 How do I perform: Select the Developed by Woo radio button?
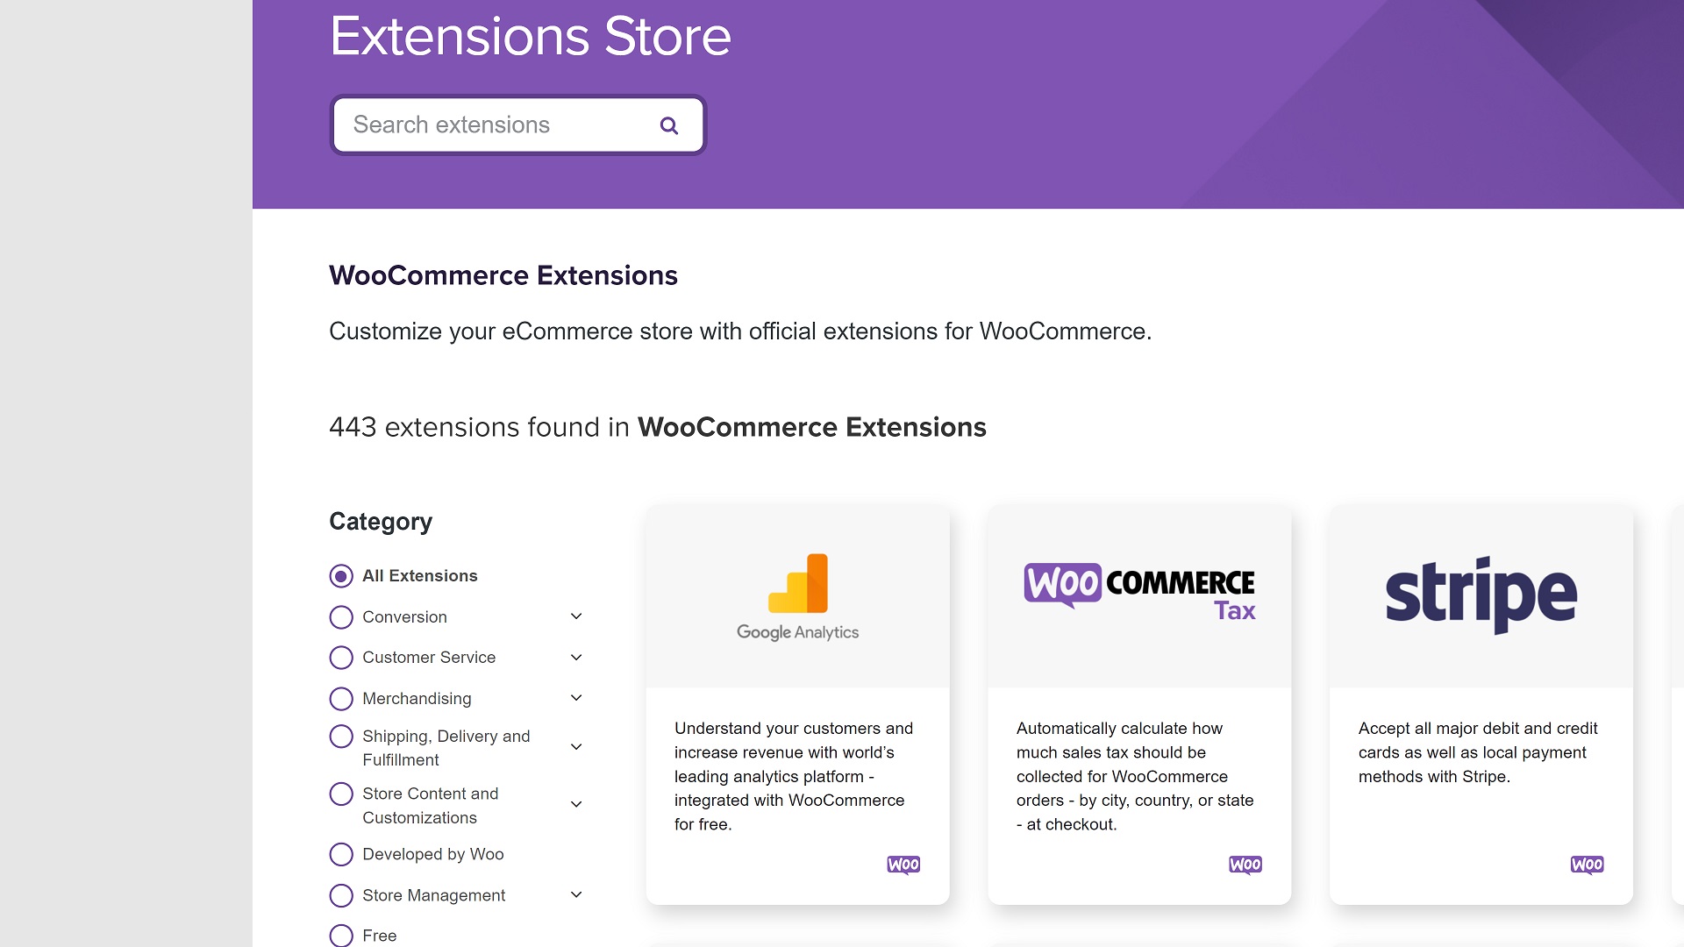[341, 855]
